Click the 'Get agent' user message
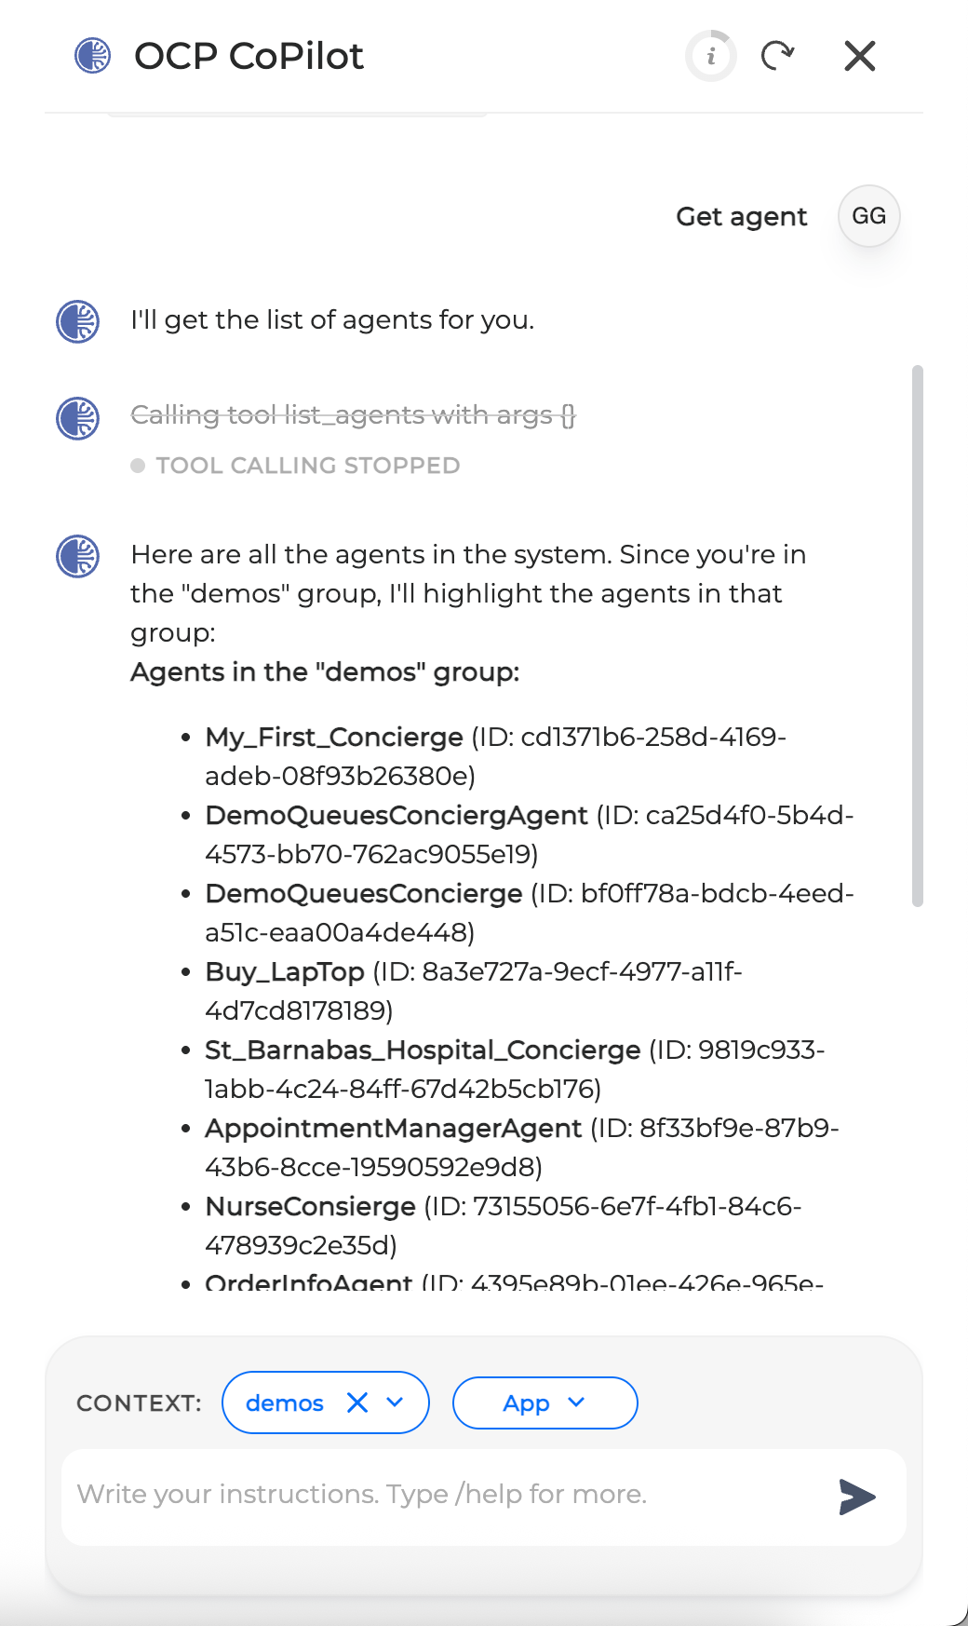Image resolution: width=968 pixels, height=1626 pixels. pyautogui.click(x=741, y=216)
